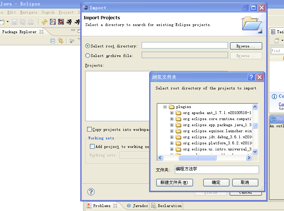Image resolution: width=284 pixels, height=211 pixels.
Task: Click Browse for root directory
Action: tap(246, 46)
